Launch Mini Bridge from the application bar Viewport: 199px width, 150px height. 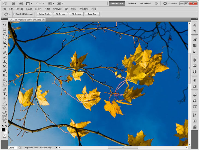pos(20,4)
